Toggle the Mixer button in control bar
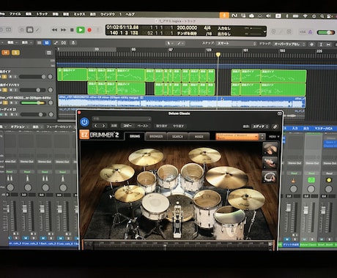The image size is (337, 278). pyautogui.click(x=29, y=30)
